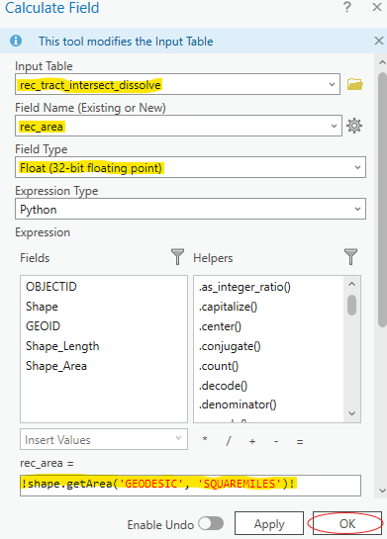Select GEOID in the Fields list
The height and width of the screenshot is (539, 387).
coord(43,326)
